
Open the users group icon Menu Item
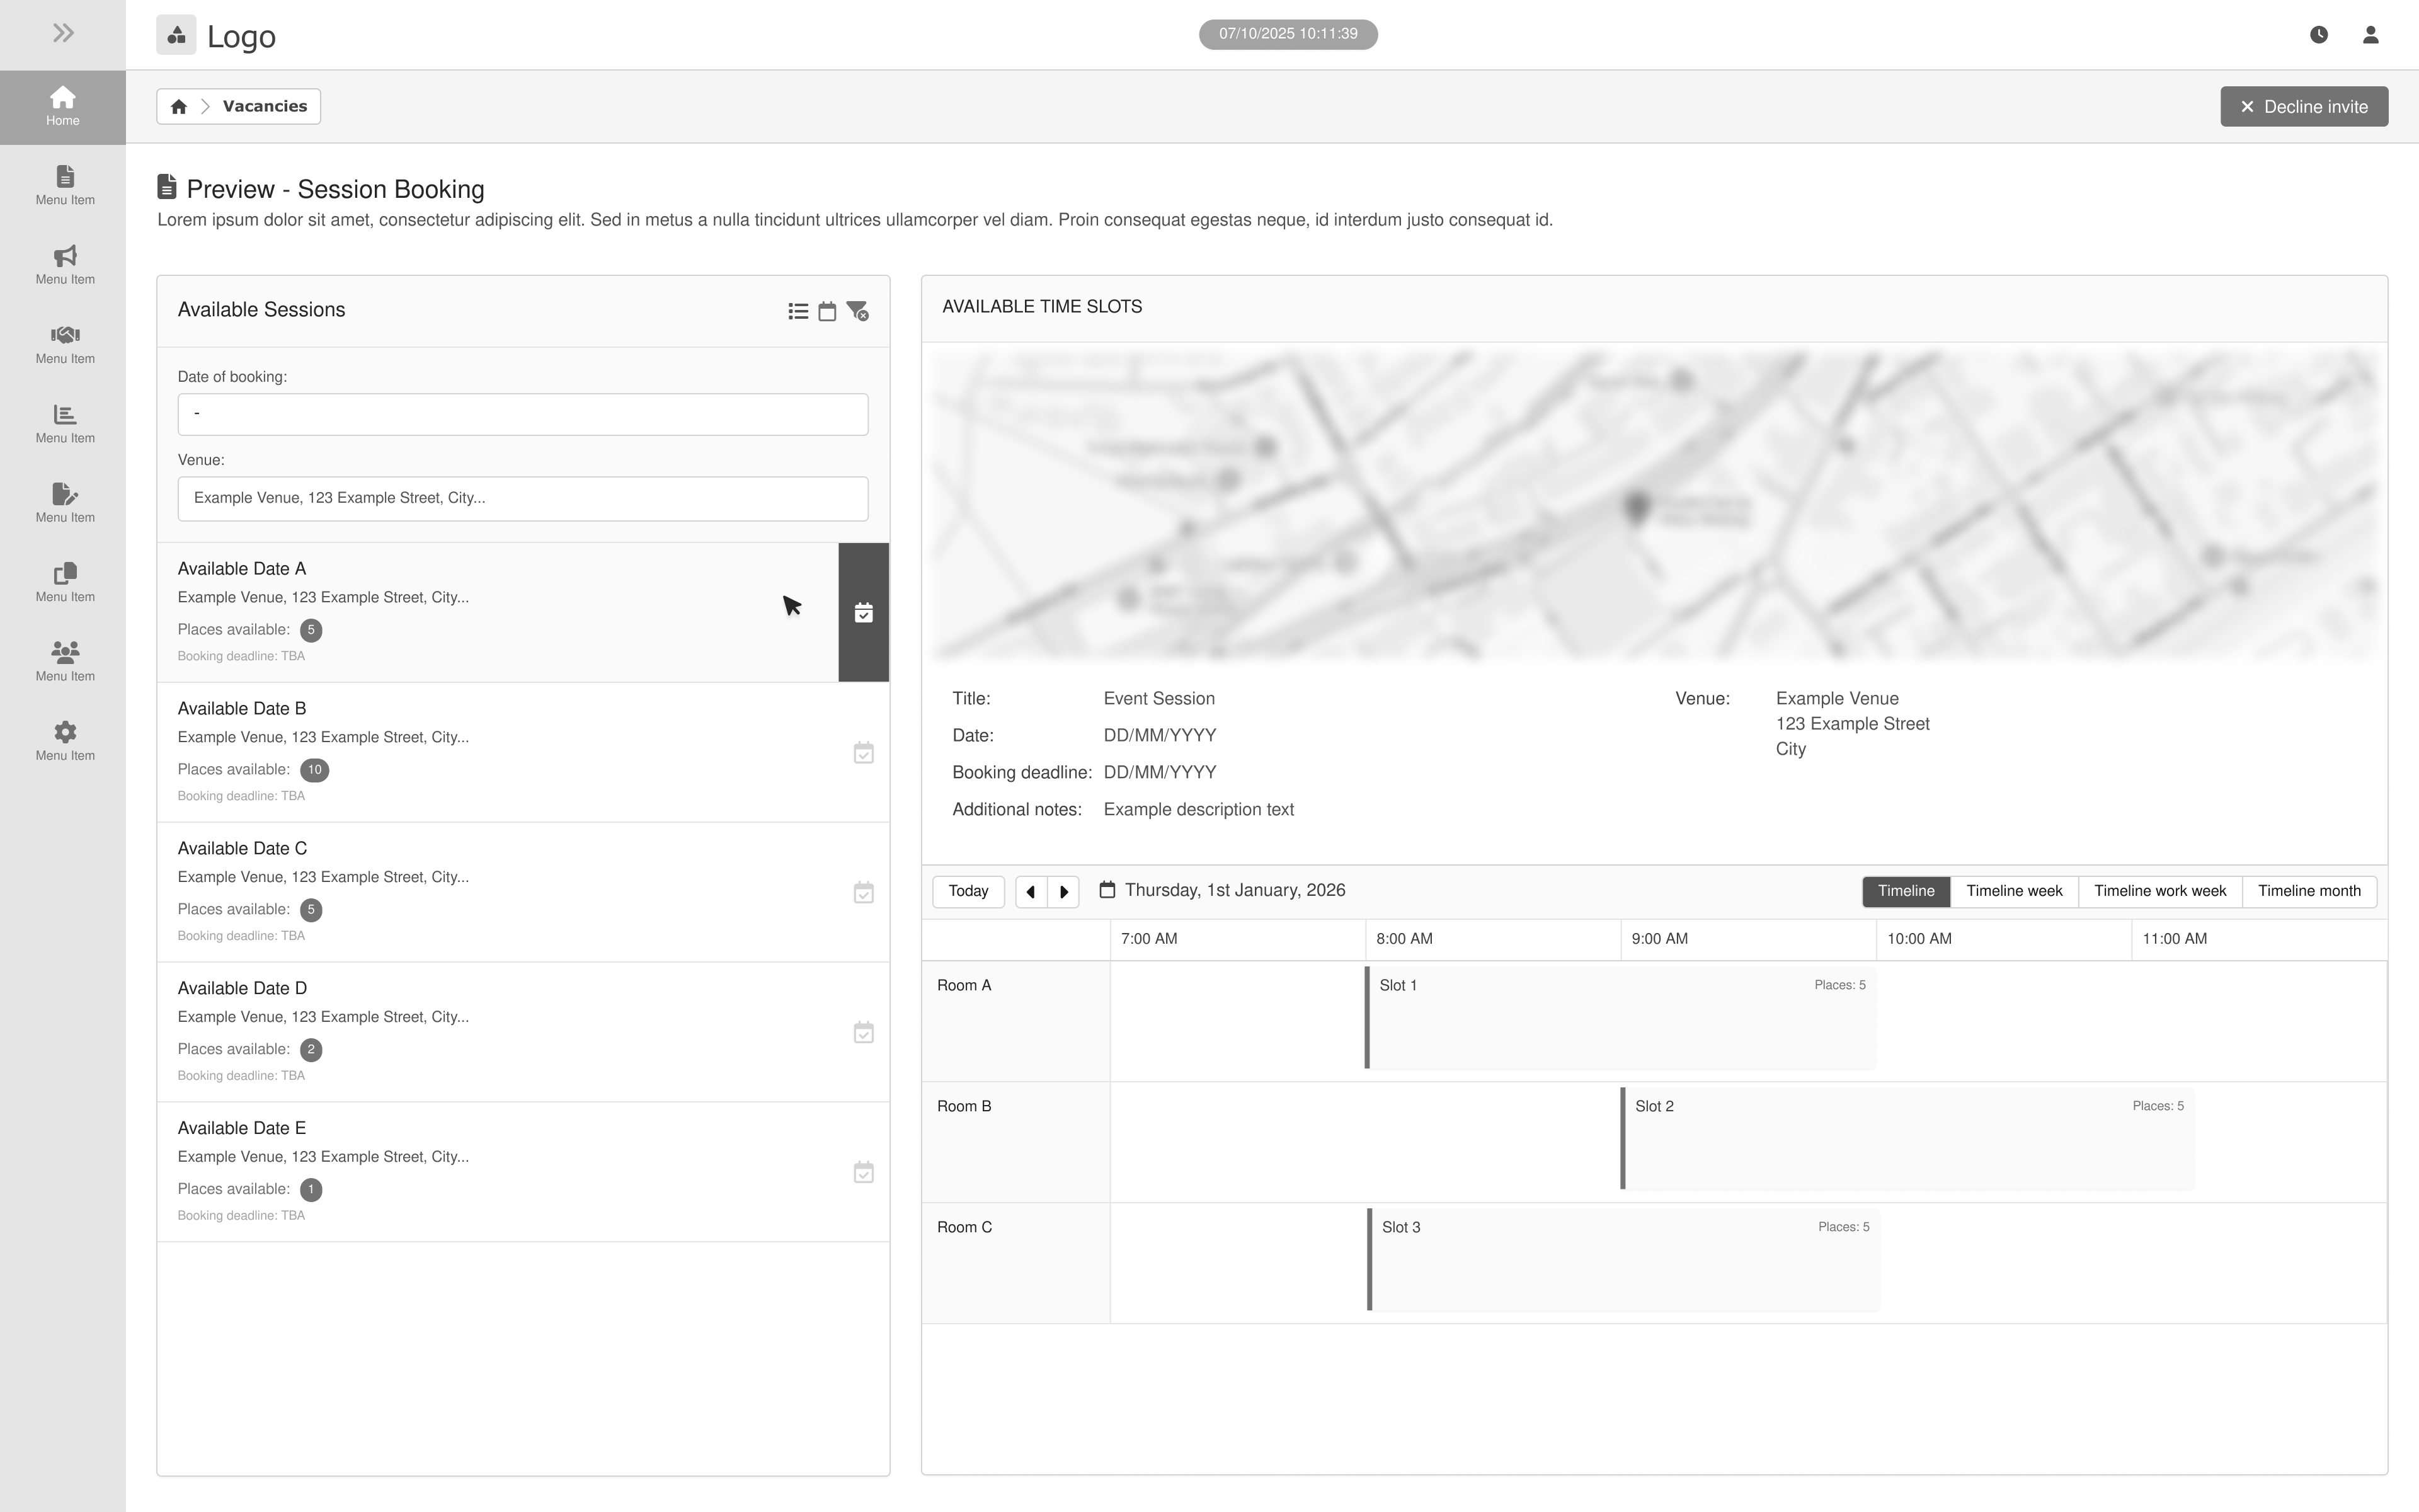[65, 662]
